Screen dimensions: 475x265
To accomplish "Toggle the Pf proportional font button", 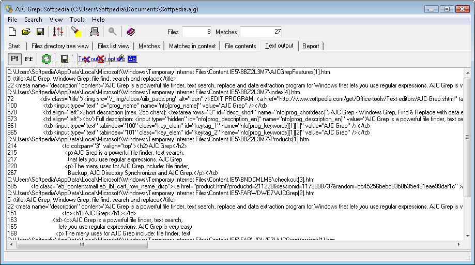I will [14, 58].
